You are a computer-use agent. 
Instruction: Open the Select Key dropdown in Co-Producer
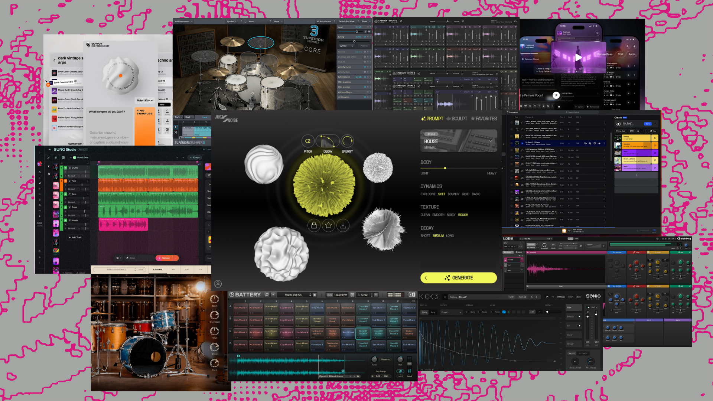[x=145, y=101]
